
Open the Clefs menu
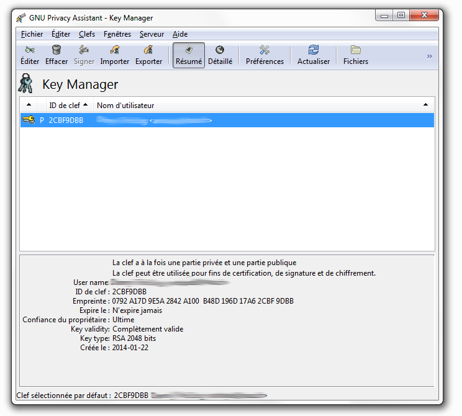coord(87,34)
